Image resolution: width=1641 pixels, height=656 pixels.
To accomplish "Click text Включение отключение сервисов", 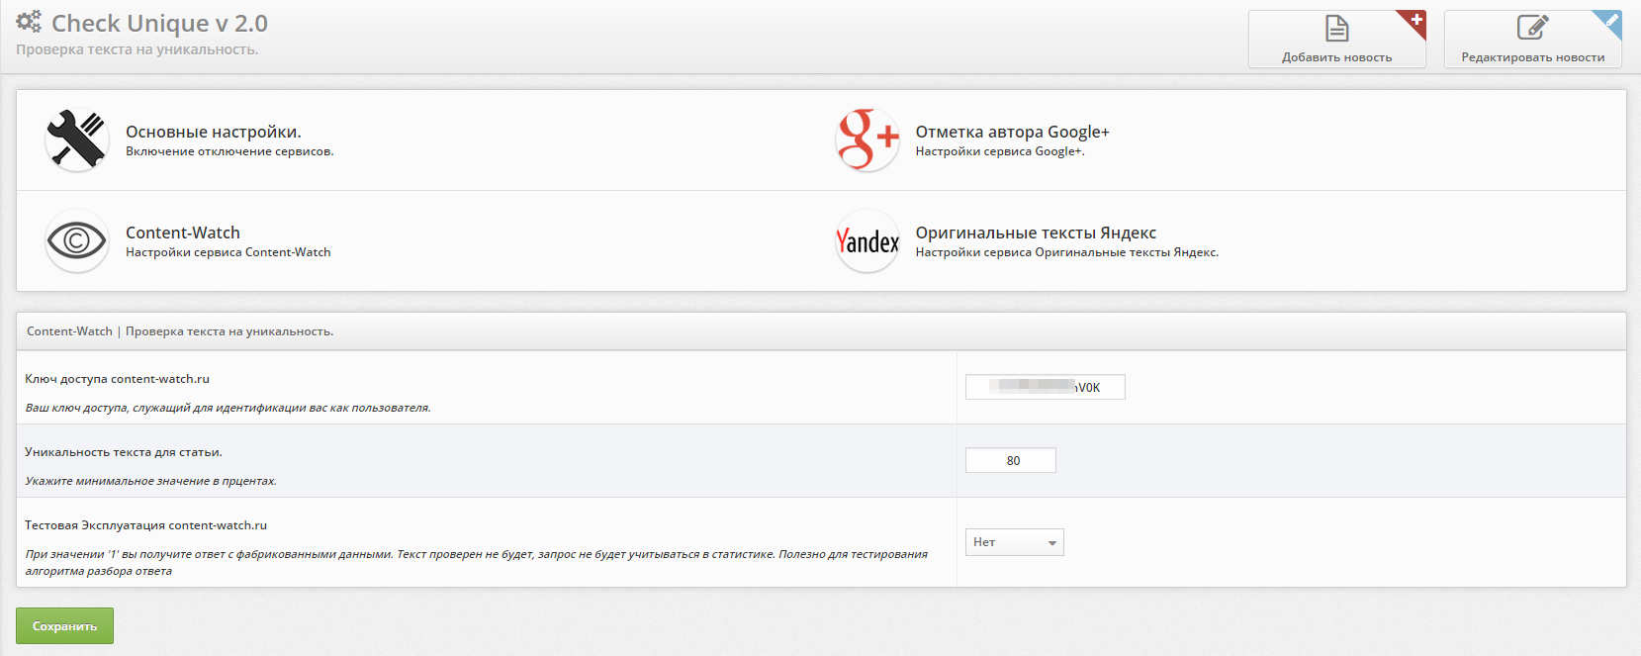I will (x=229, y=151).
